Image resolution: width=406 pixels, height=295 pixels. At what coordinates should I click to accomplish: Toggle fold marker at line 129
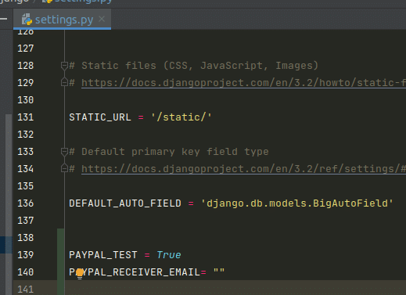pos(64,82)
